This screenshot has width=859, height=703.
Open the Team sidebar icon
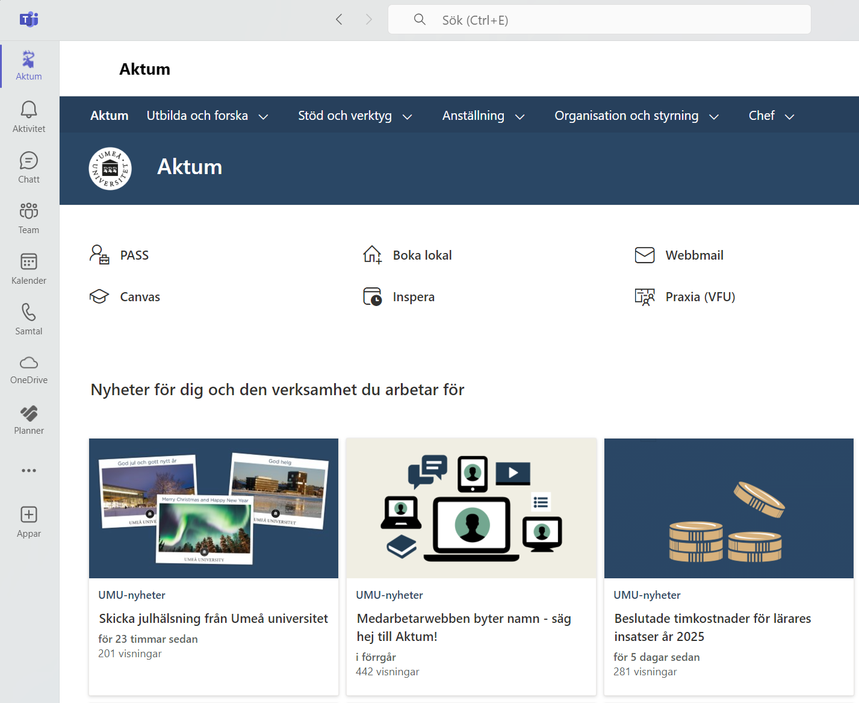pos(29,211)
